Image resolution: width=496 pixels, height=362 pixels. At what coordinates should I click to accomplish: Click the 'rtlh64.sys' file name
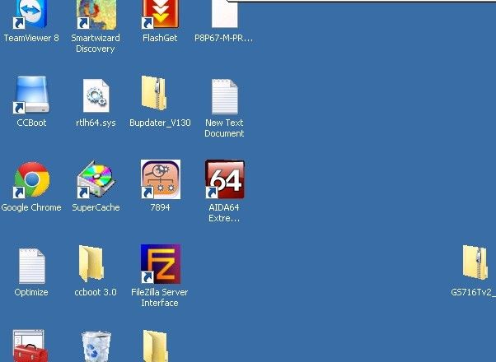[96, 123]
